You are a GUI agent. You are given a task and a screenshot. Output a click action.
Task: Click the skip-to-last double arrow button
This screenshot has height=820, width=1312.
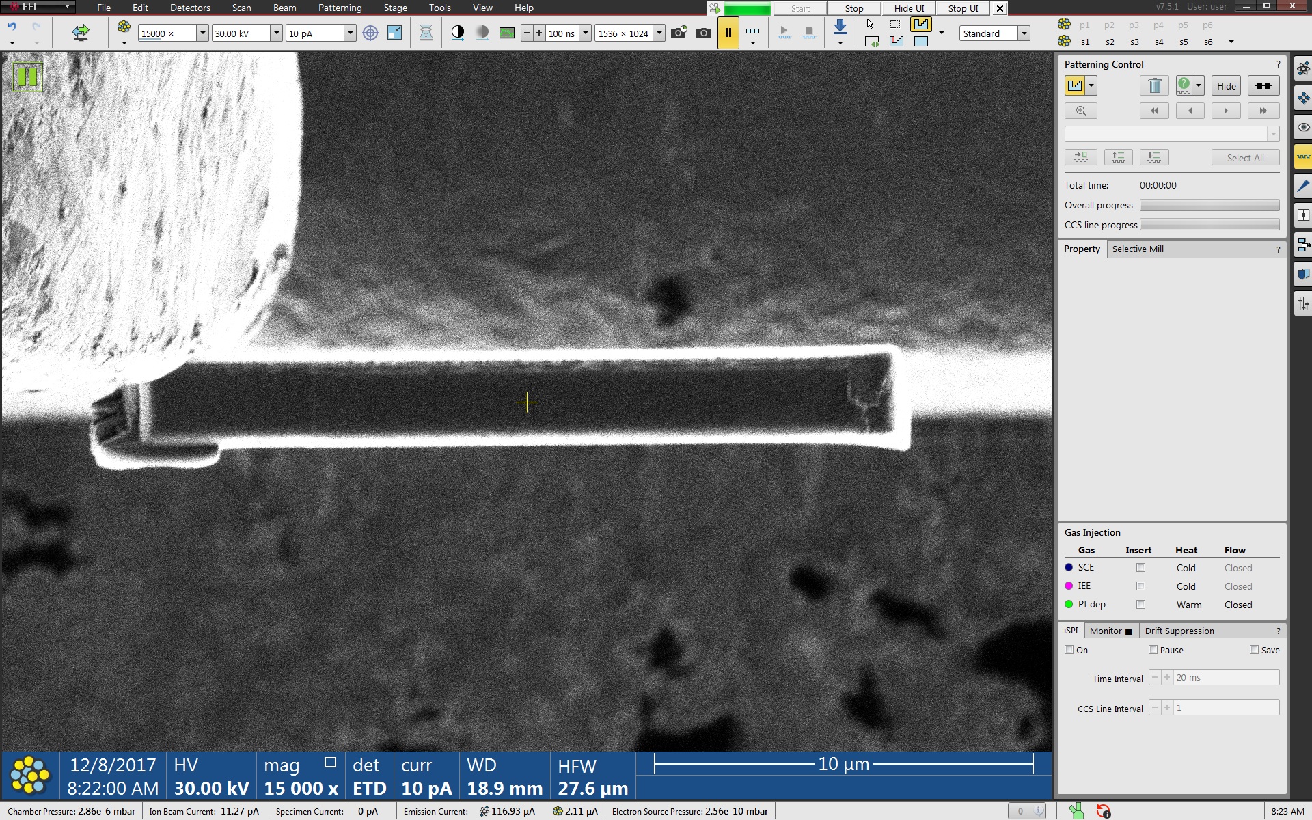click(1263, 111)
